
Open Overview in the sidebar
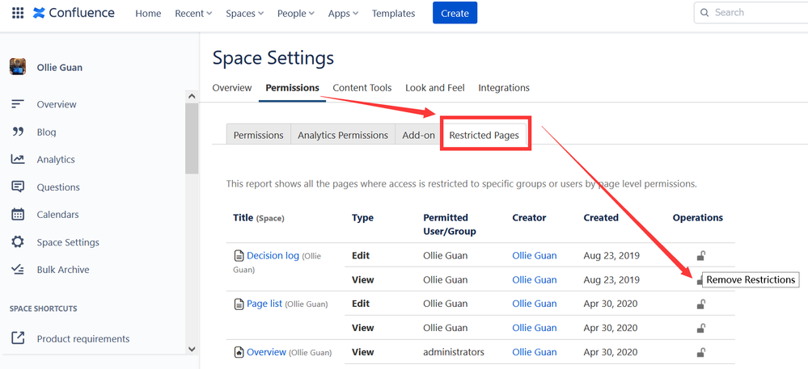pyautogui.click(x=57, y=104)
